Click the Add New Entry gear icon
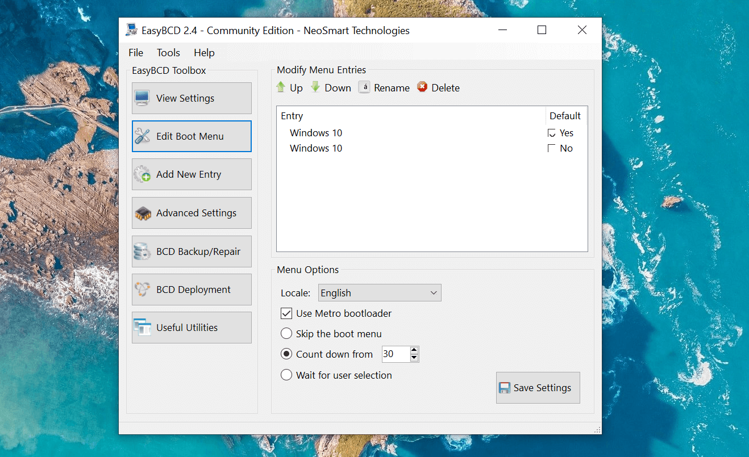Viewport: 749px width, 457px height. point(142,174)
